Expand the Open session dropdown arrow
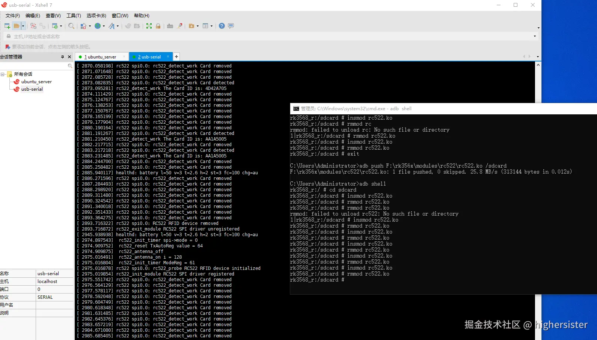 [23, 26]
